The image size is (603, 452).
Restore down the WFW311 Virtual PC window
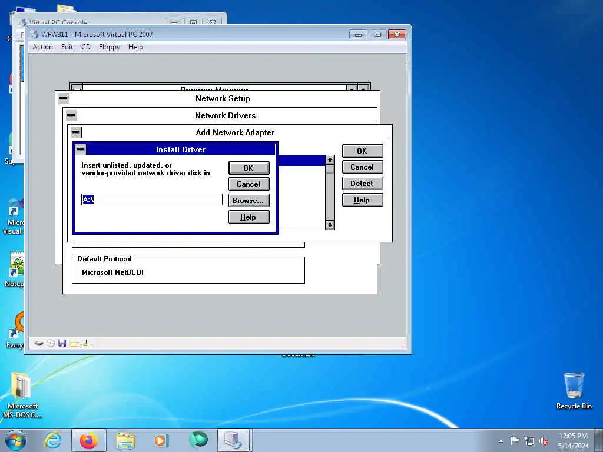click(x=377, y=35)
